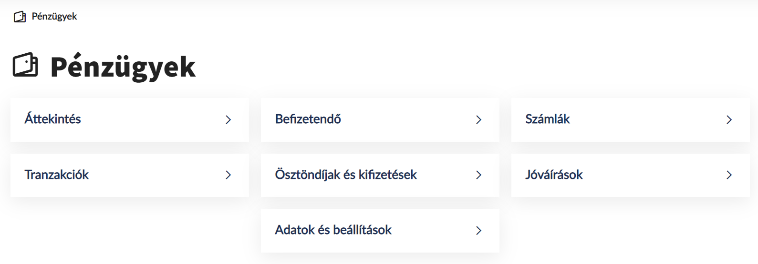Image resolution: width=758 pixels, height=264 pixels.
Task: Expand Jóváírások using its right chevron
Action: 729,175
